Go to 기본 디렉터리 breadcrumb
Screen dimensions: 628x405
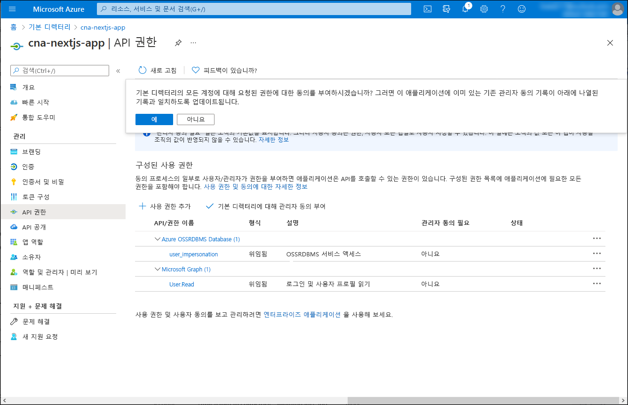(49, 27)
